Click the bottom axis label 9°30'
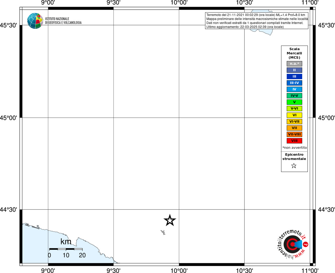The width and height of the screenshot is (335, 273). click(x=113, y=271)
